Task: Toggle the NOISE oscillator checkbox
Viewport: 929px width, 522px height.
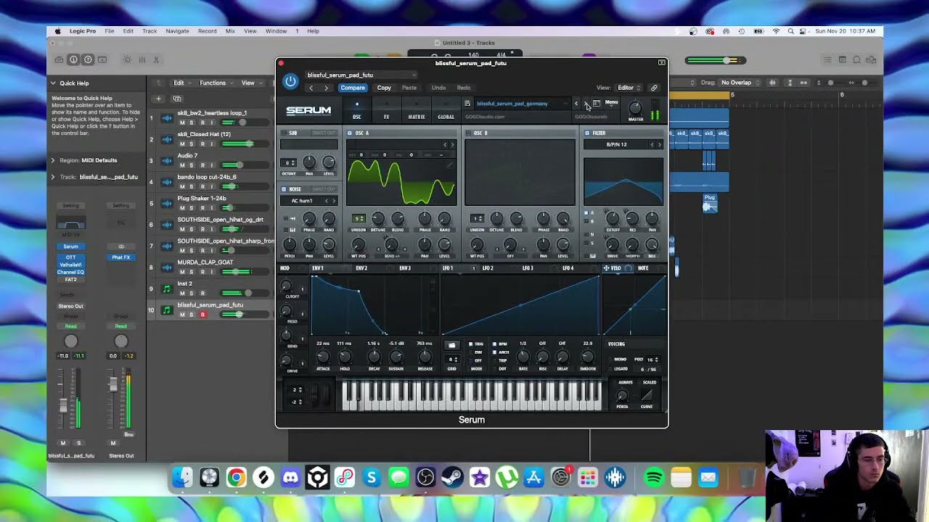Action: pos(284,189)
